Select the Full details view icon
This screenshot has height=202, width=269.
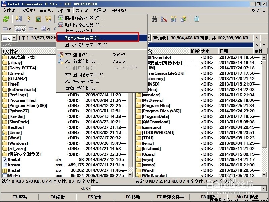click(29, 19)
